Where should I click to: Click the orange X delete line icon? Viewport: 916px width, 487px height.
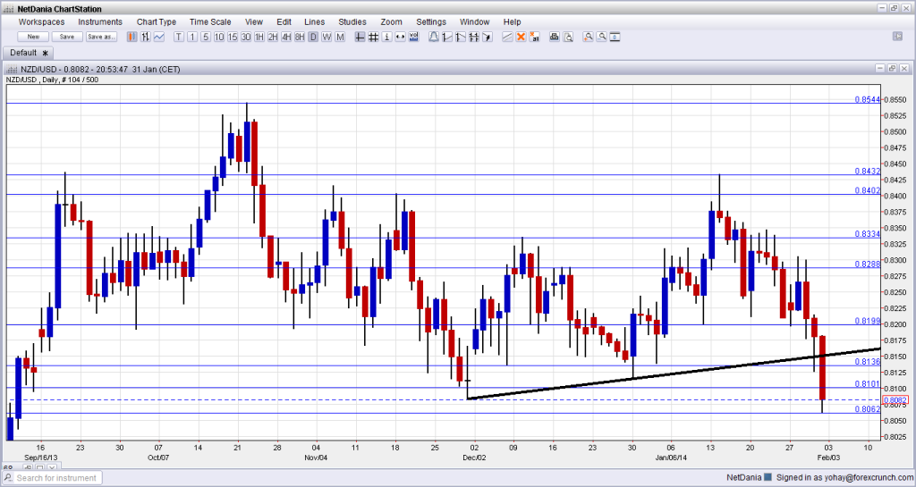coord(522,37)
